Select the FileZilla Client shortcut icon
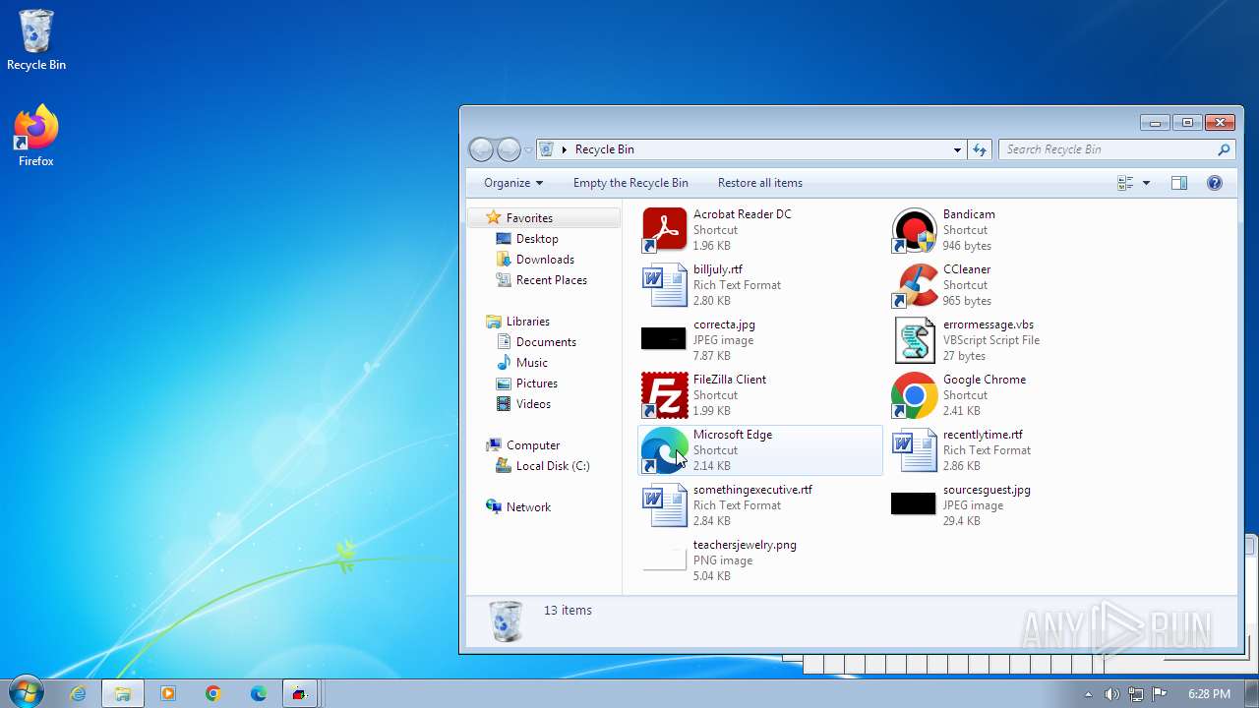 (664, 395)
